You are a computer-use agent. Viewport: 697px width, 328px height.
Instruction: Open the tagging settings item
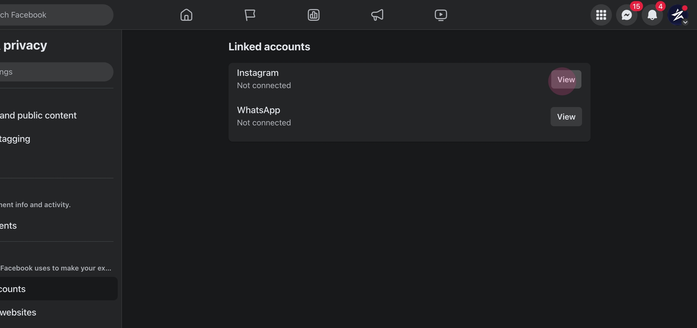pyautogui.click(x=15, y=139)
